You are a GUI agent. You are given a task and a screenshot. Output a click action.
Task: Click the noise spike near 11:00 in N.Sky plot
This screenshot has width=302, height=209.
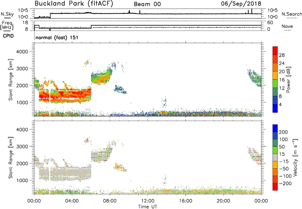140,12
